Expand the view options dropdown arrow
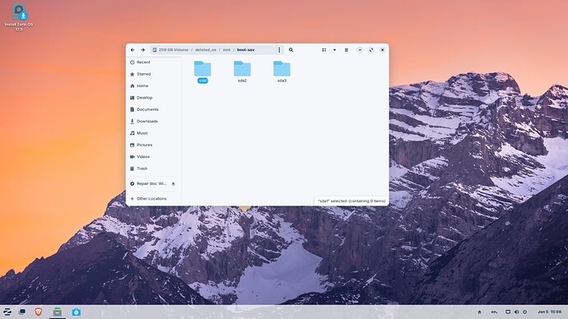Viewport: 568px width, 319px height. click(334, 50)
